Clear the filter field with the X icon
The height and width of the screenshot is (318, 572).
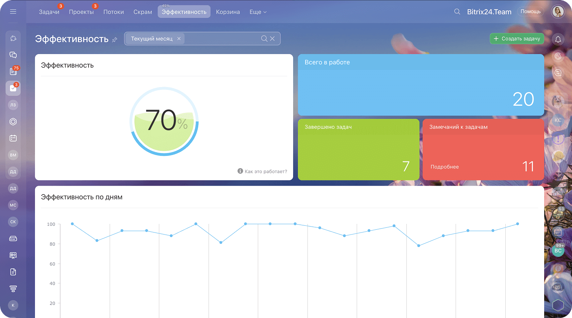click(x=272, y=39)
